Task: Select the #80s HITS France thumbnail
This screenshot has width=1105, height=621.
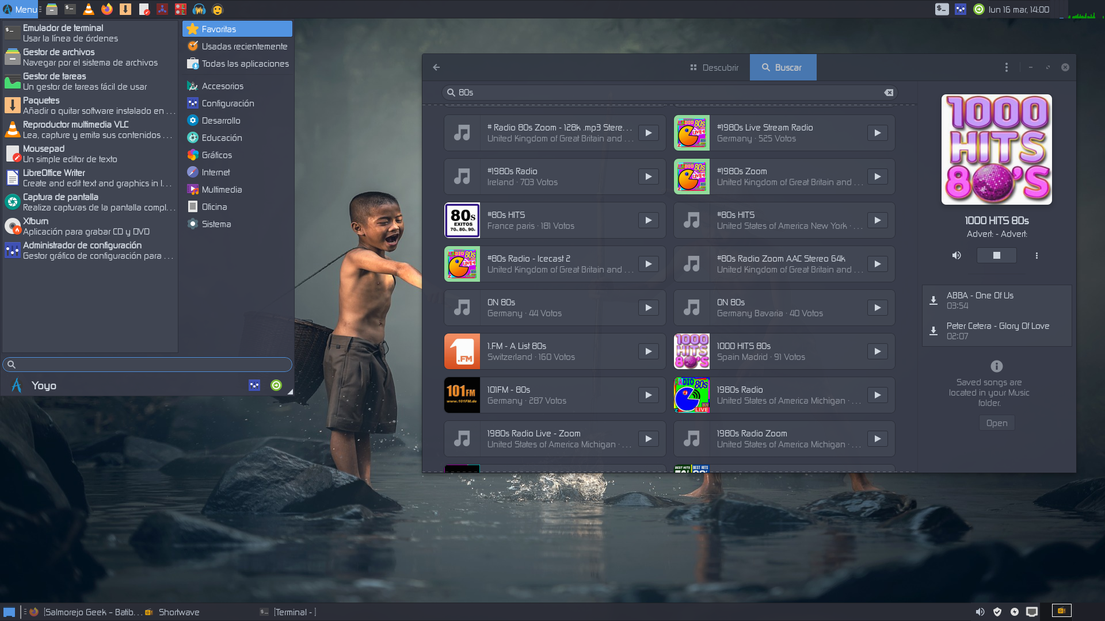Action: (x=462, y=220)
